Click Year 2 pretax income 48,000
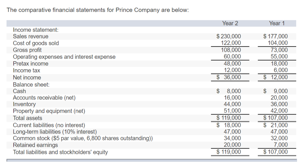303x166 pixels. point(232,64)
